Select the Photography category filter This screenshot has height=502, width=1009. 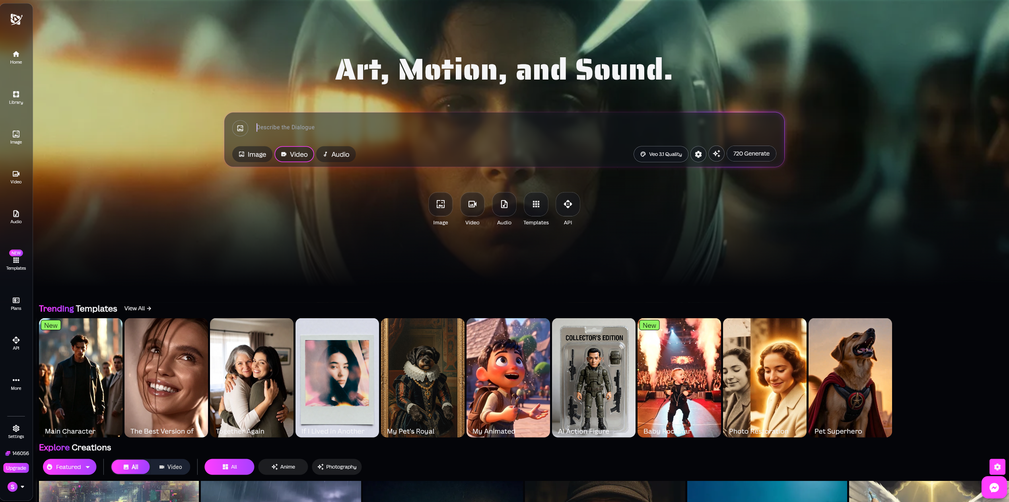(x=336, y=467)
